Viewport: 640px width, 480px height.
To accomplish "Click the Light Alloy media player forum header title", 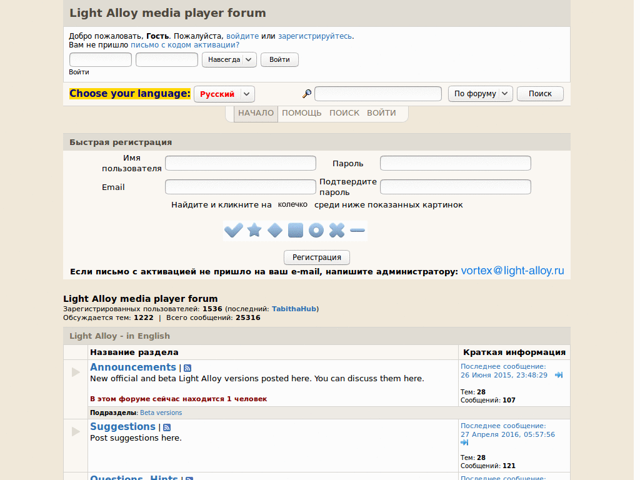I will coord(167,13).
